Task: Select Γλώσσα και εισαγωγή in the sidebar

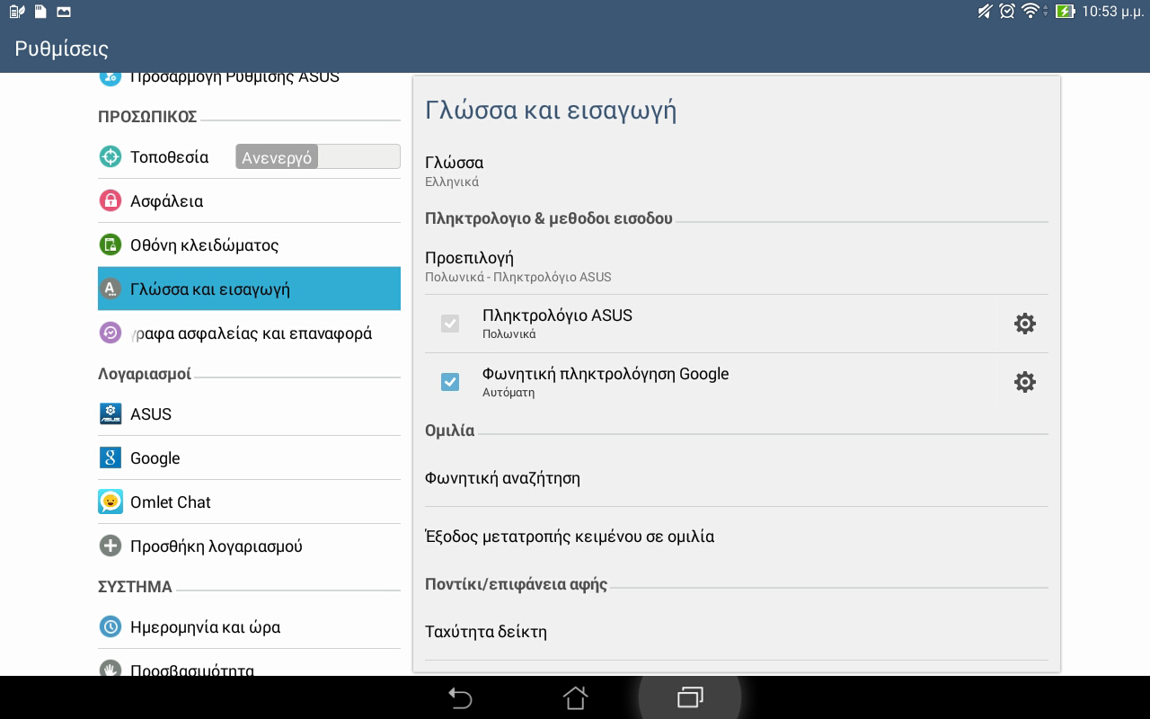Action: click(249, 288)
